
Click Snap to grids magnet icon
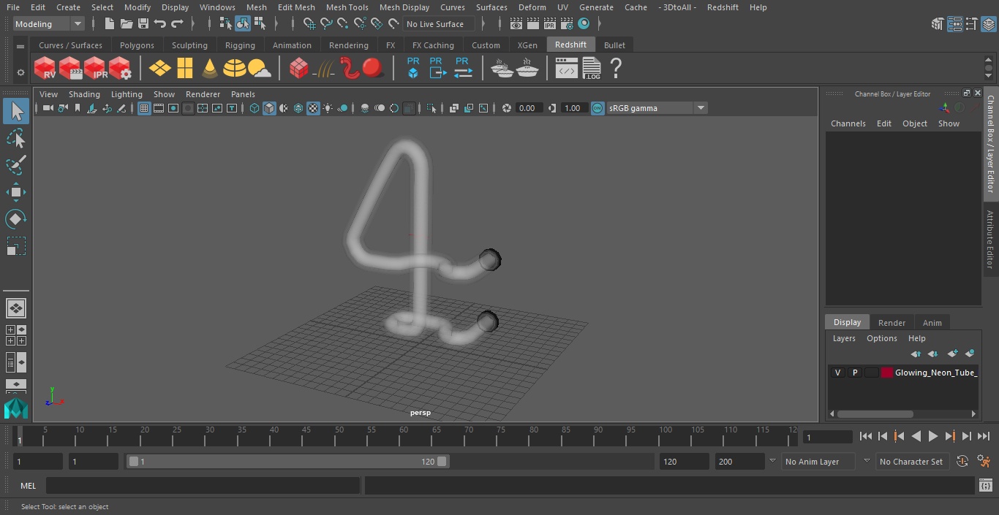309,24
